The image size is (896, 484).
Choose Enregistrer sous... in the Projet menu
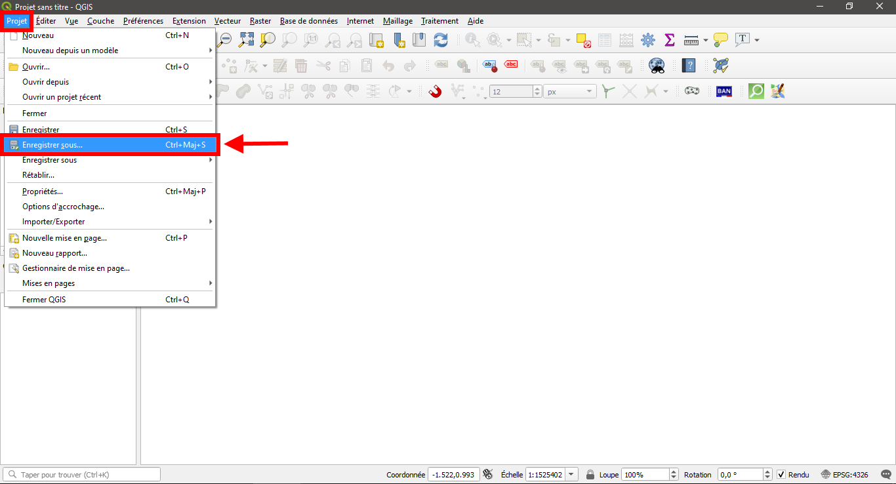110,144
